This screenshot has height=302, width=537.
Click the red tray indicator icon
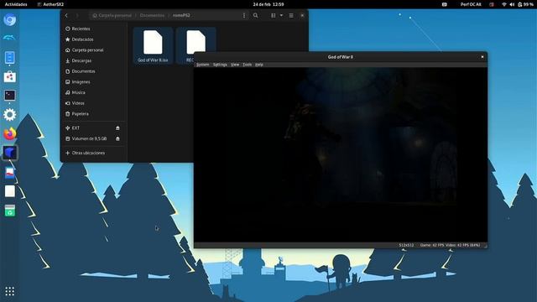point(492,4)
